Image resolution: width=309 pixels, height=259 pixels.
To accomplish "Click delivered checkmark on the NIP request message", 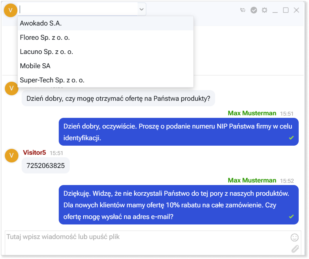I will (291, 138).
